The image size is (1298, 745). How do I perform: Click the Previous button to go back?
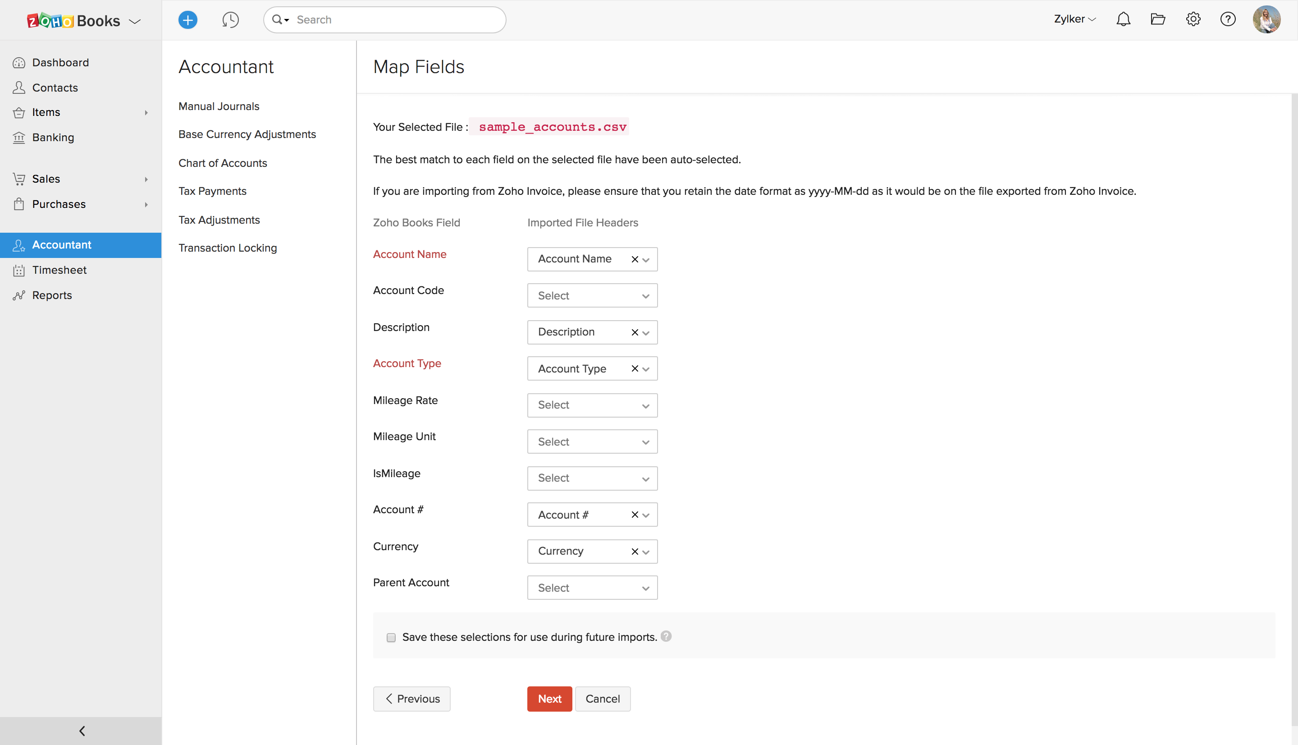tap(413, 699)
